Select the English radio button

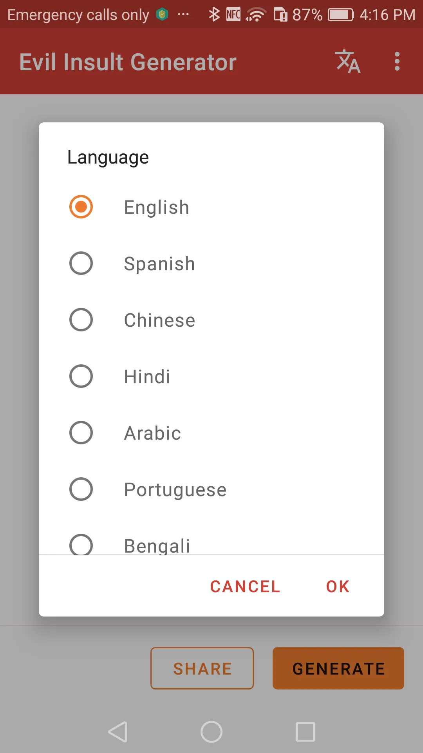click(x=81, y=207)
